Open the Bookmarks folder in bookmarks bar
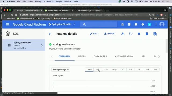172x96 pixels. pos(11,18)
